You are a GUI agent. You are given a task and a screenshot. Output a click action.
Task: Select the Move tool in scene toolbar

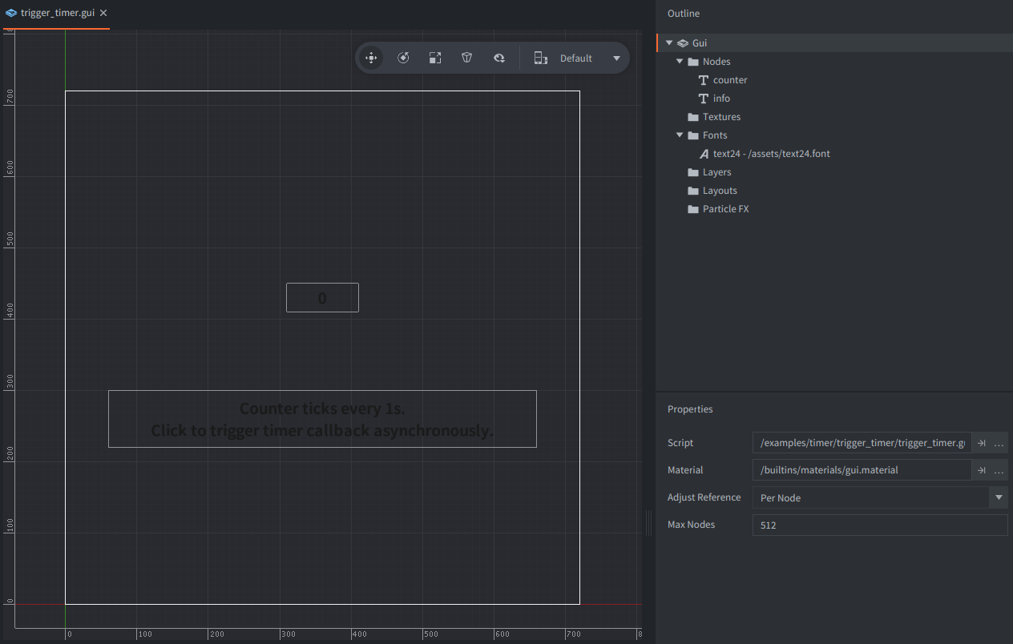tap(371, 58)
